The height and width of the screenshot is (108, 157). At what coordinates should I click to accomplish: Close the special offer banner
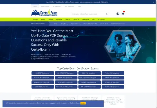coord(153,2)
